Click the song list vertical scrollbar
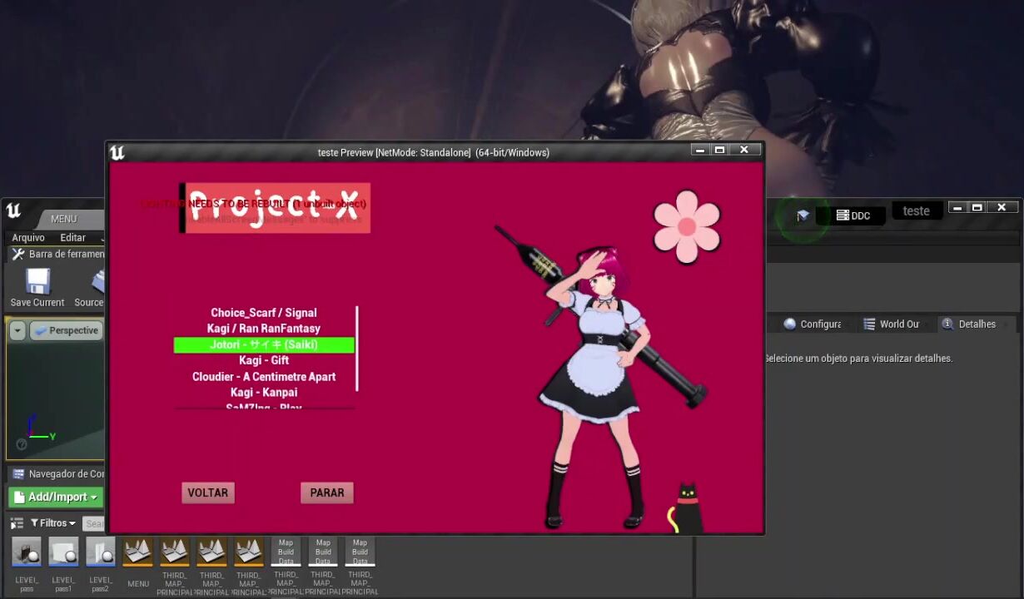The height and width of the screenshot is (599, 1024). 357,349
